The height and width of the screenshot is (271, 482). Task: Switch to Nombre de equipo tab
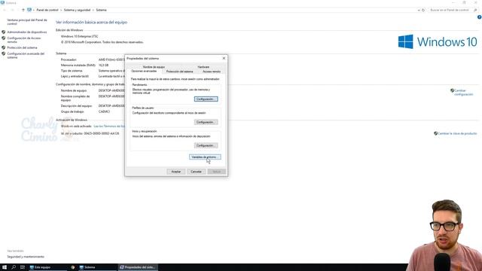154,67
